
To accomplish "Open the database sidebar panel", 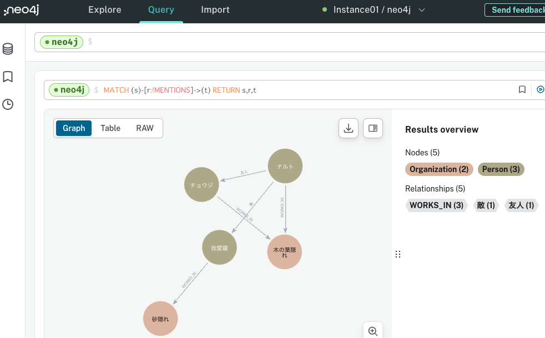I will [7, 49].
